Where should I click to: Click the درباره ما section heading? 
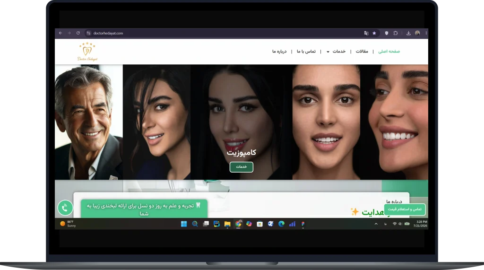click(394, 201)
